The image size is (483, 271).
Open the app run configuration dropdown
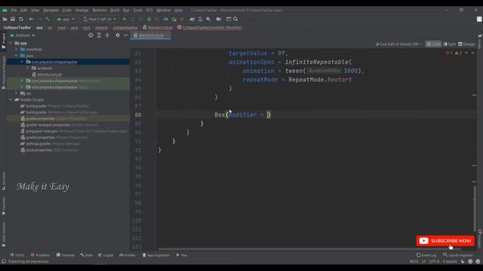[66, 19]
